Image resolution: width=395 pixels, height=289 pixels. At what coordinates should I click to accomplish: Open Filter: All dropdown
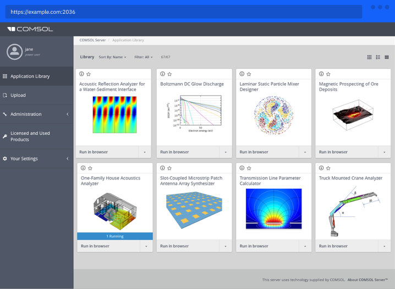pyautogui.click(x=144, y=57)
